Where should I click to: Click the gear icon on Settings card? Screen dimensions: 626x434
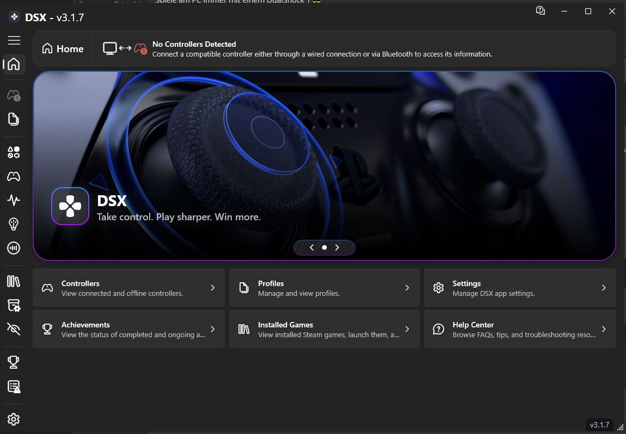click(x=438, y=288)
